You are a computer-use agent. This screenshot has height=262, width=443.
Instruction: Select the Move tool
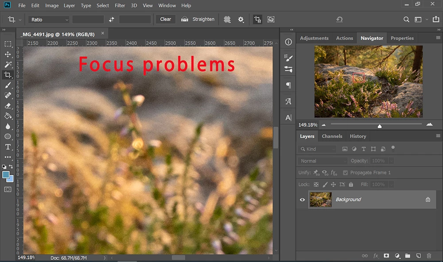8,54
